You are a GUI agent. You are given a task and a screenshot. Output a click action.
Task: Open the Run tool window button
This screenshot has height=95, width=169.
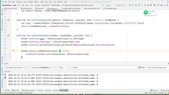[x=48, y=90]
